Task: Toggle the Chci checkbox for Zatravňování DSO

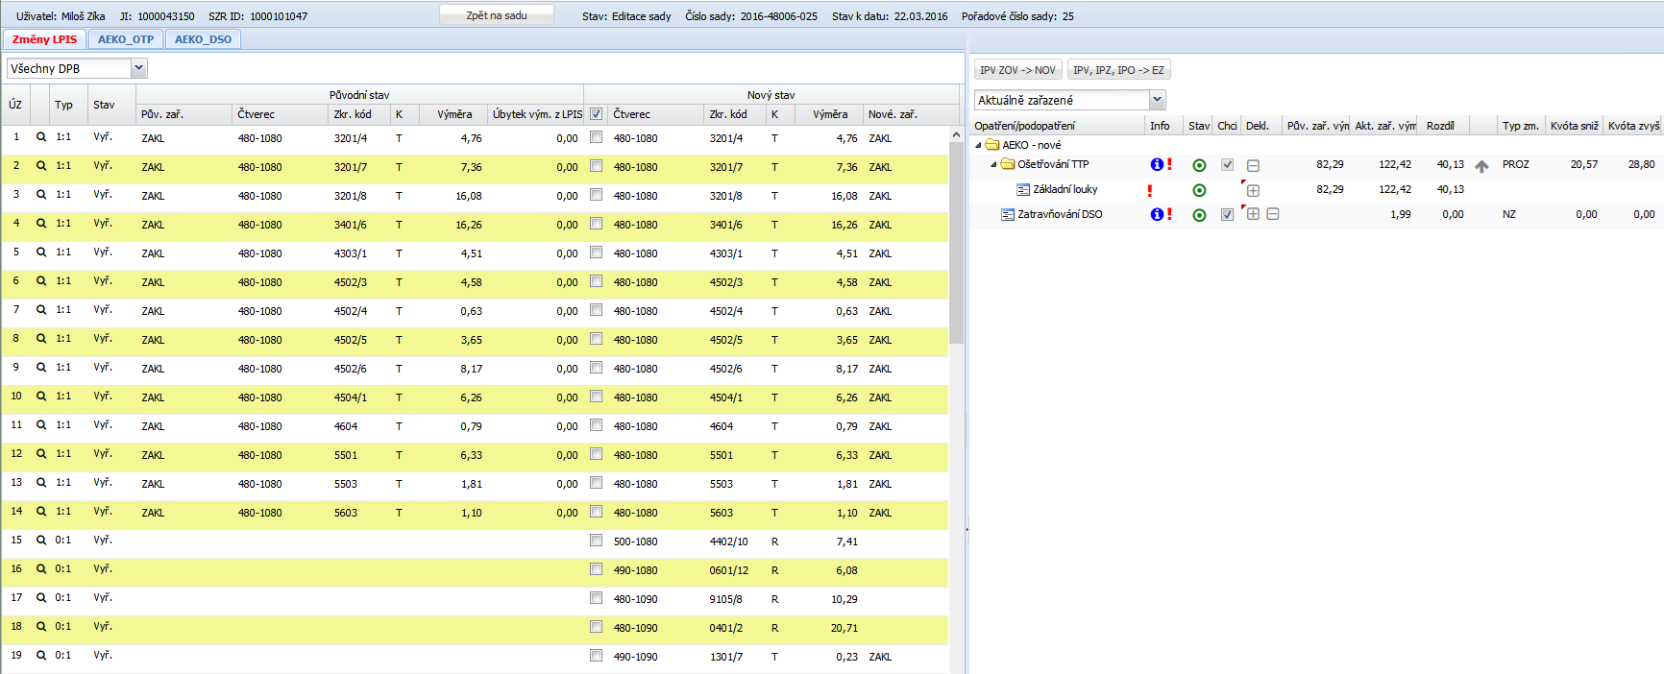Action: click(1227, 214)
